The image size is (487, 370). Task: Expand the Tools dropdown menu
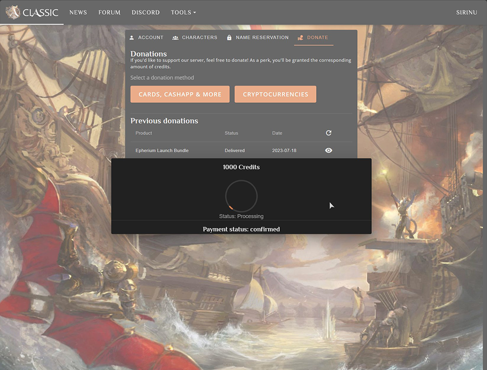click(183, 12)
